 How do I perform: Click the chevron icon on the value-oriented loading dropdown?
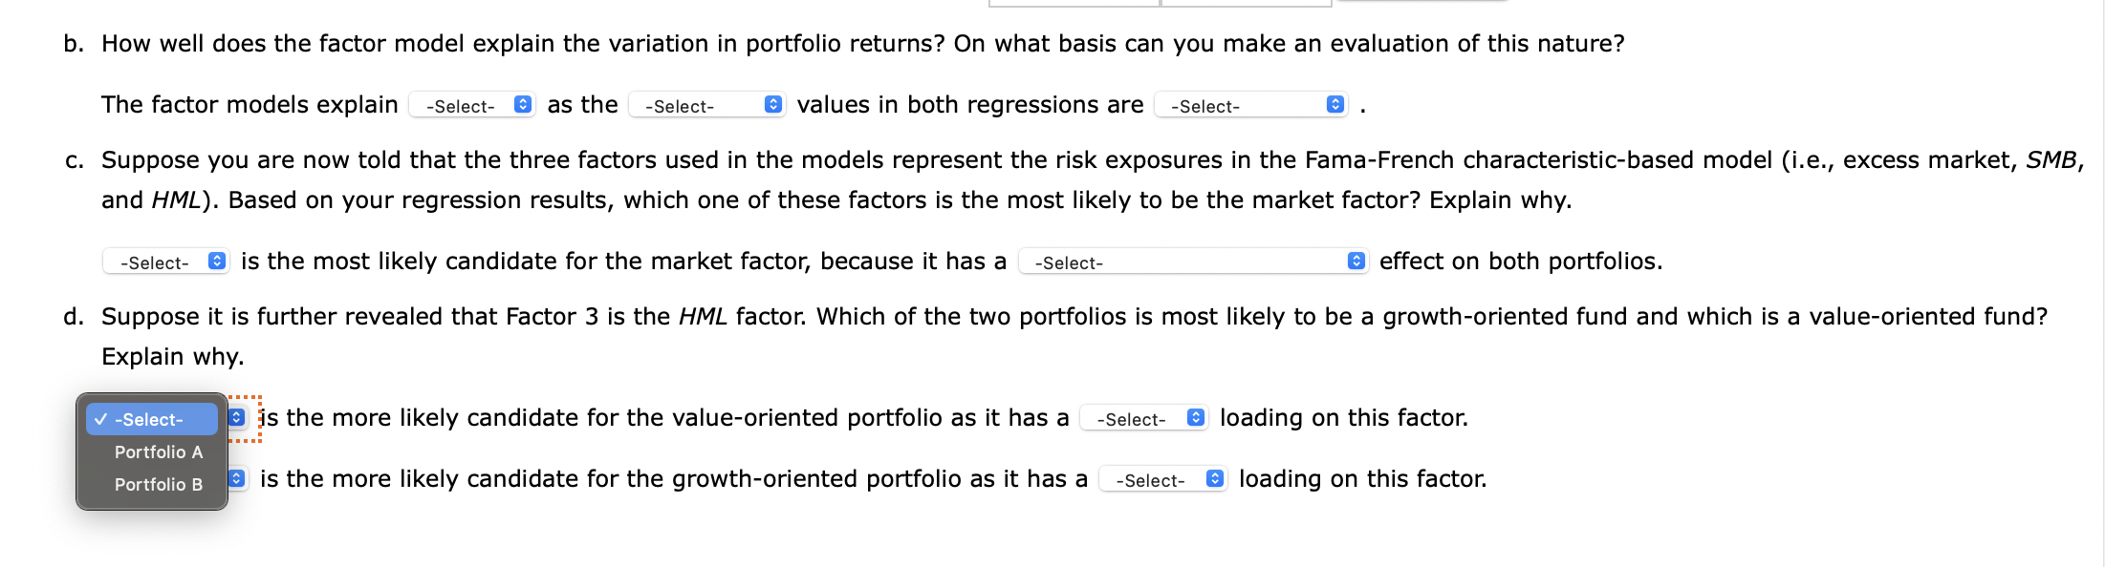point(1194,417)
